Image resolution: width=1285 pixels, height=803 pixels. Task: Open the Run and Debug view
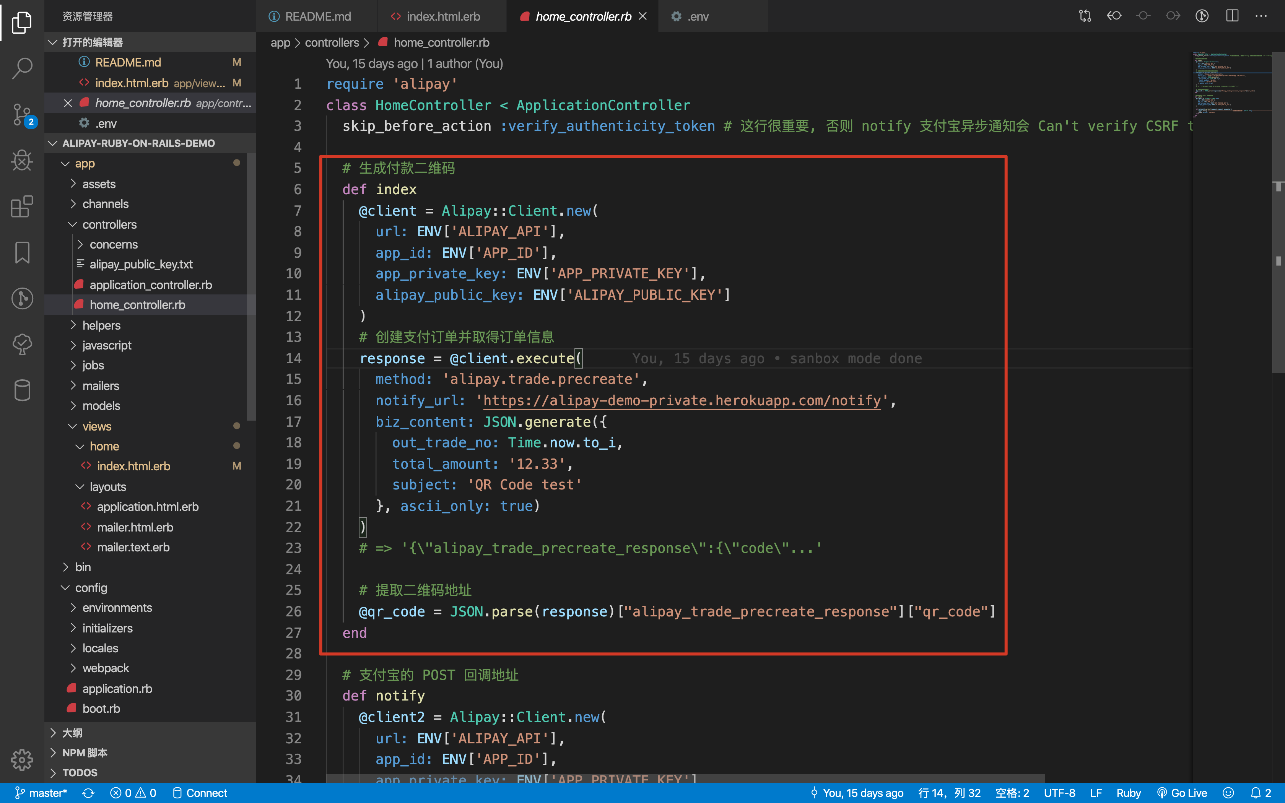(x=22, y=160)
